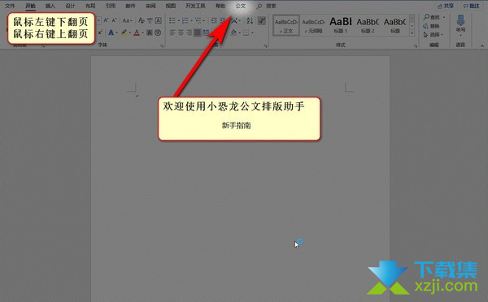
Task: Apply the 标题 1 heading style
Action: [341, 25]
